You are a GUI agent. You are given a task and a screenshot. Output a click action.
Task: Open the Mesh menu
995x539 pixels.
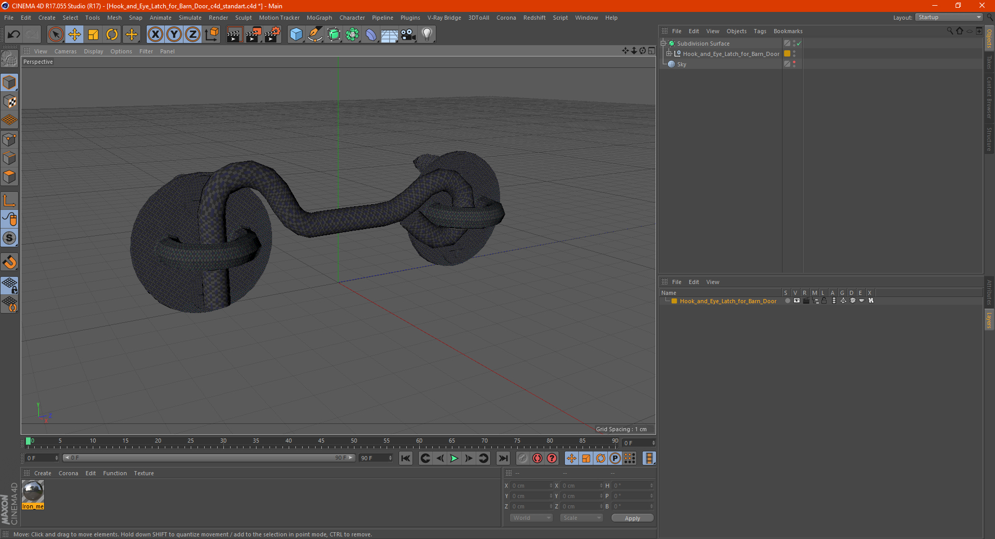coord(114,18)
